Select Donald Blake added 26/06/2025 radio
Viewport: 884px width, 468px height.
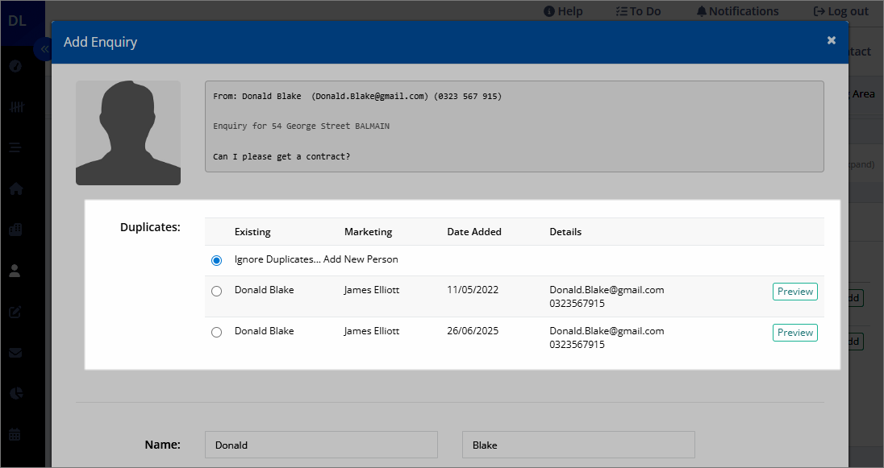[x=216, y=333]
